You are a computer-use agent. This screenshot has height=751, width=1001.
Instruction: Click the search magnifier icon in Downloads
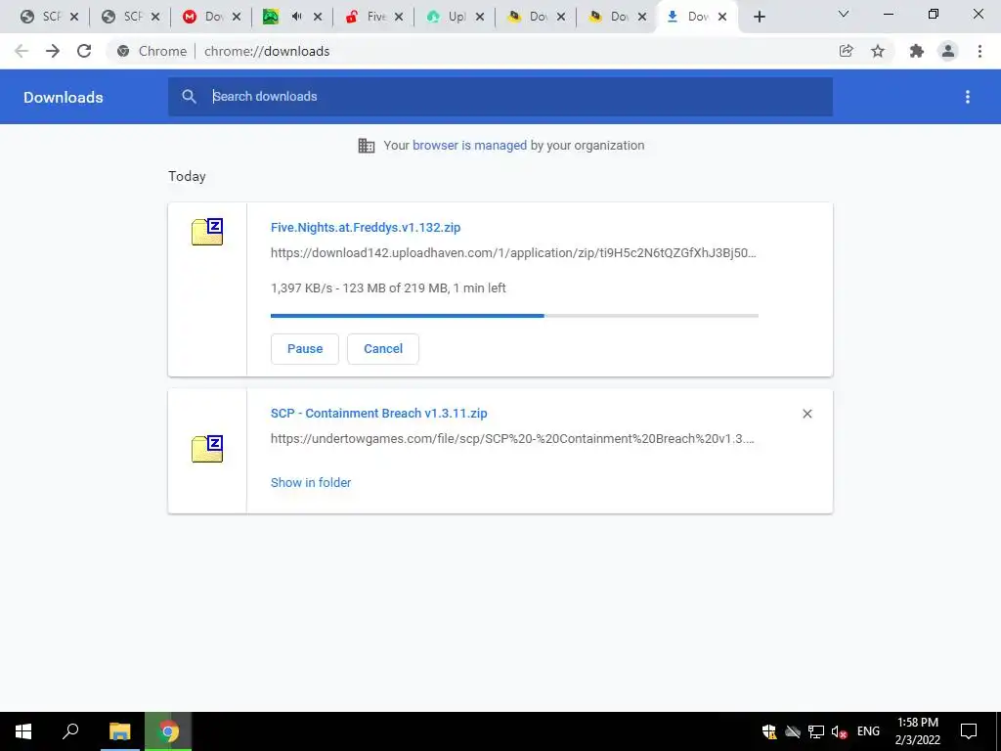pos(189,97)
